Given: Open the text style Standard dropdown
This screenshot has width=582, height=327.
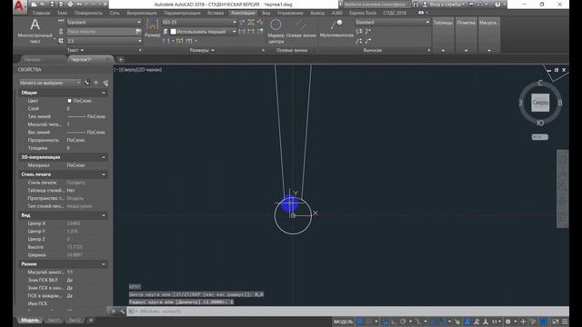Looking at the screenshot, I should tap(104, 22).
